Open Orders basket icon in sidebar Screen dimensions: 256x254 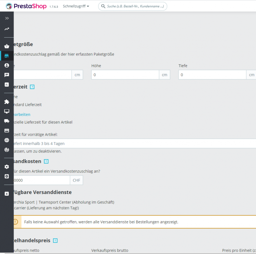tap(7, 46)
